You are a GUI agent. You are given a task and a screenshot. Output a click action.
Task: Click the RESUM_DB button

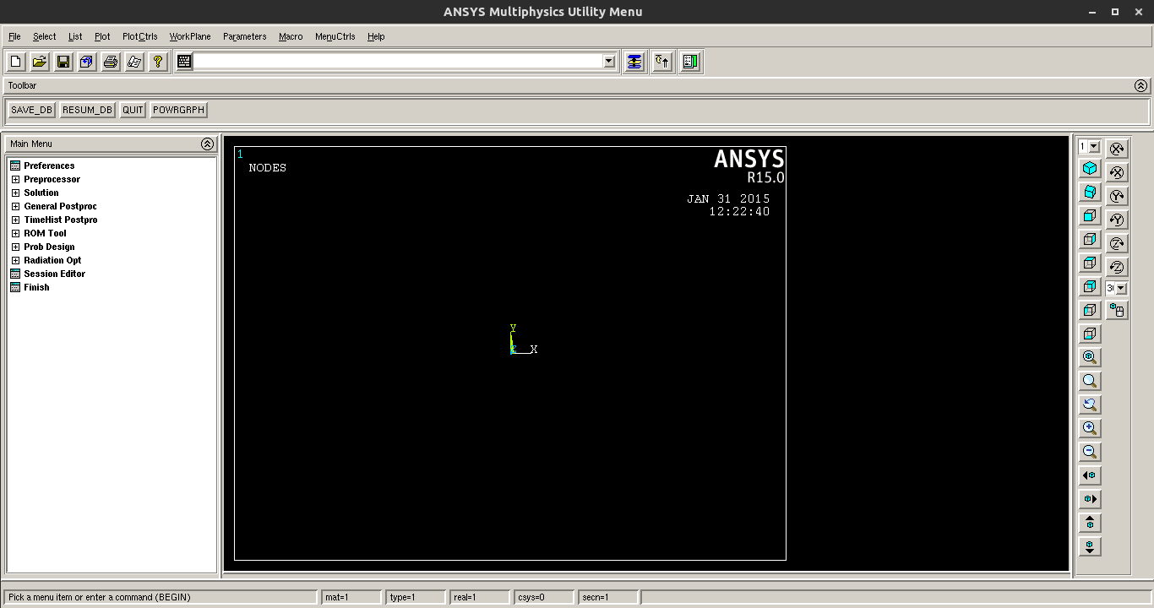coord(87,110)
